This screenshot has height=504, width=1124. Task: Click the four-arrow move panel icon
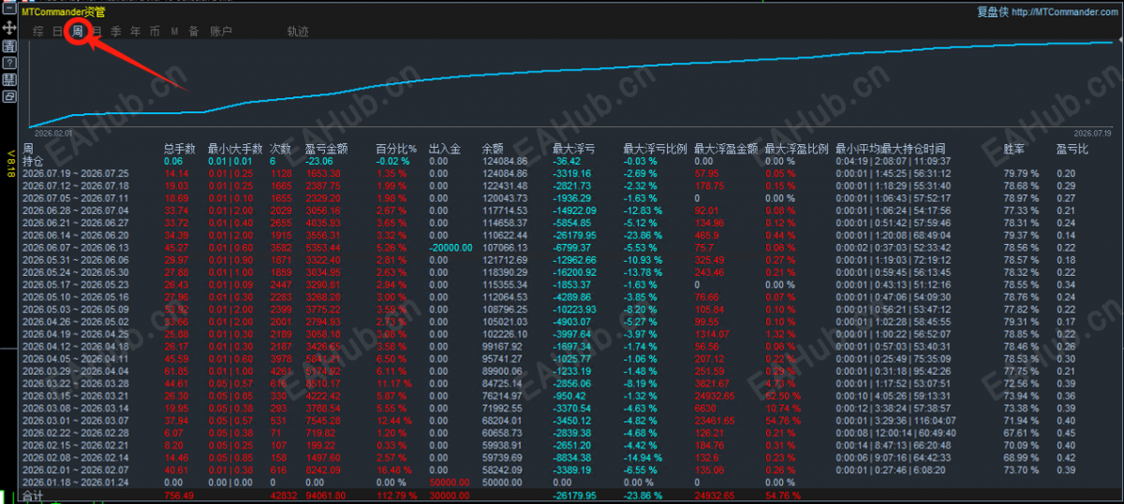coord(9,29)
